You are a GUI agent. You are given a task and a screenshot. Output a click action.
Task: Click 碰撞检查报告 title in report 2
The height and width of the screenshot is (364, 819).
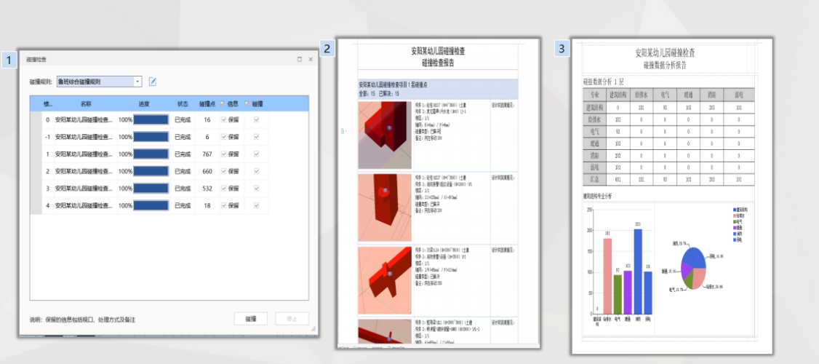(x=438, y=63)
